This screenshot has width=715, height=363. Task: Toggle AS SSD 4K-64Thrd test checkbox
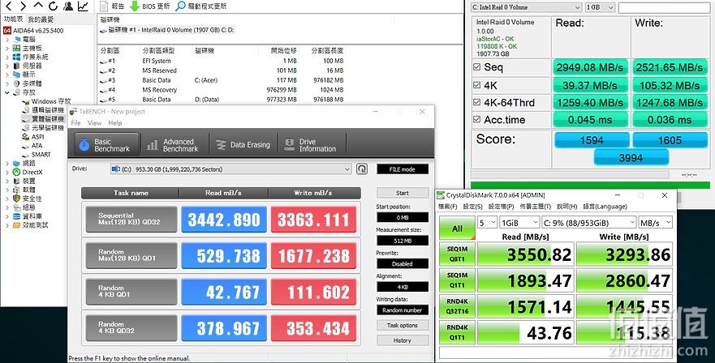477,102
